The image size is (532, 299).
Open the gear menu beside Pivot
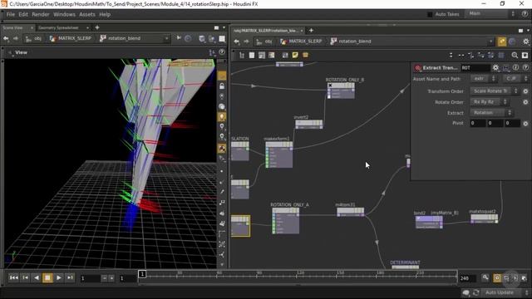[x=525, y=124]
